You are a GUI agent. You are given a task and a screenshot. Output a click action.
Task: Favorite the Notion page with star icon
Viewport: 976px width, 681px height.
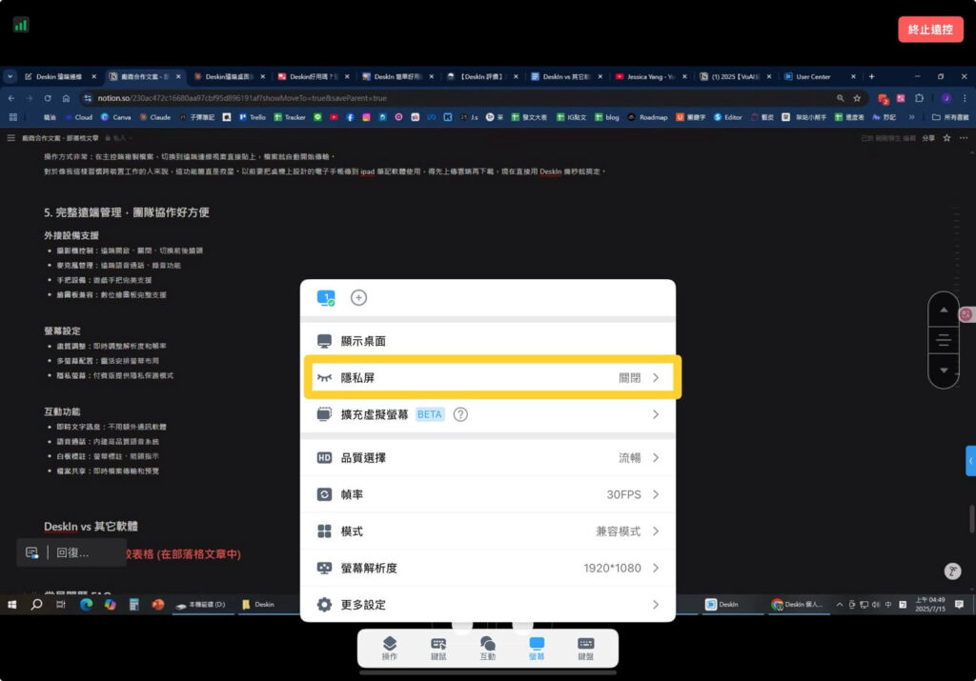coord(946,138)
